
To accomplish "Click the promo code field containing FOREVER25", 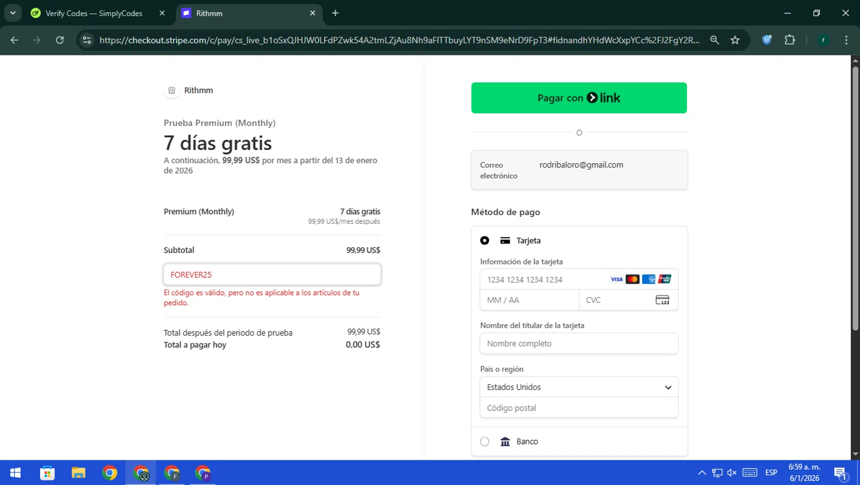I will [272, 275].
